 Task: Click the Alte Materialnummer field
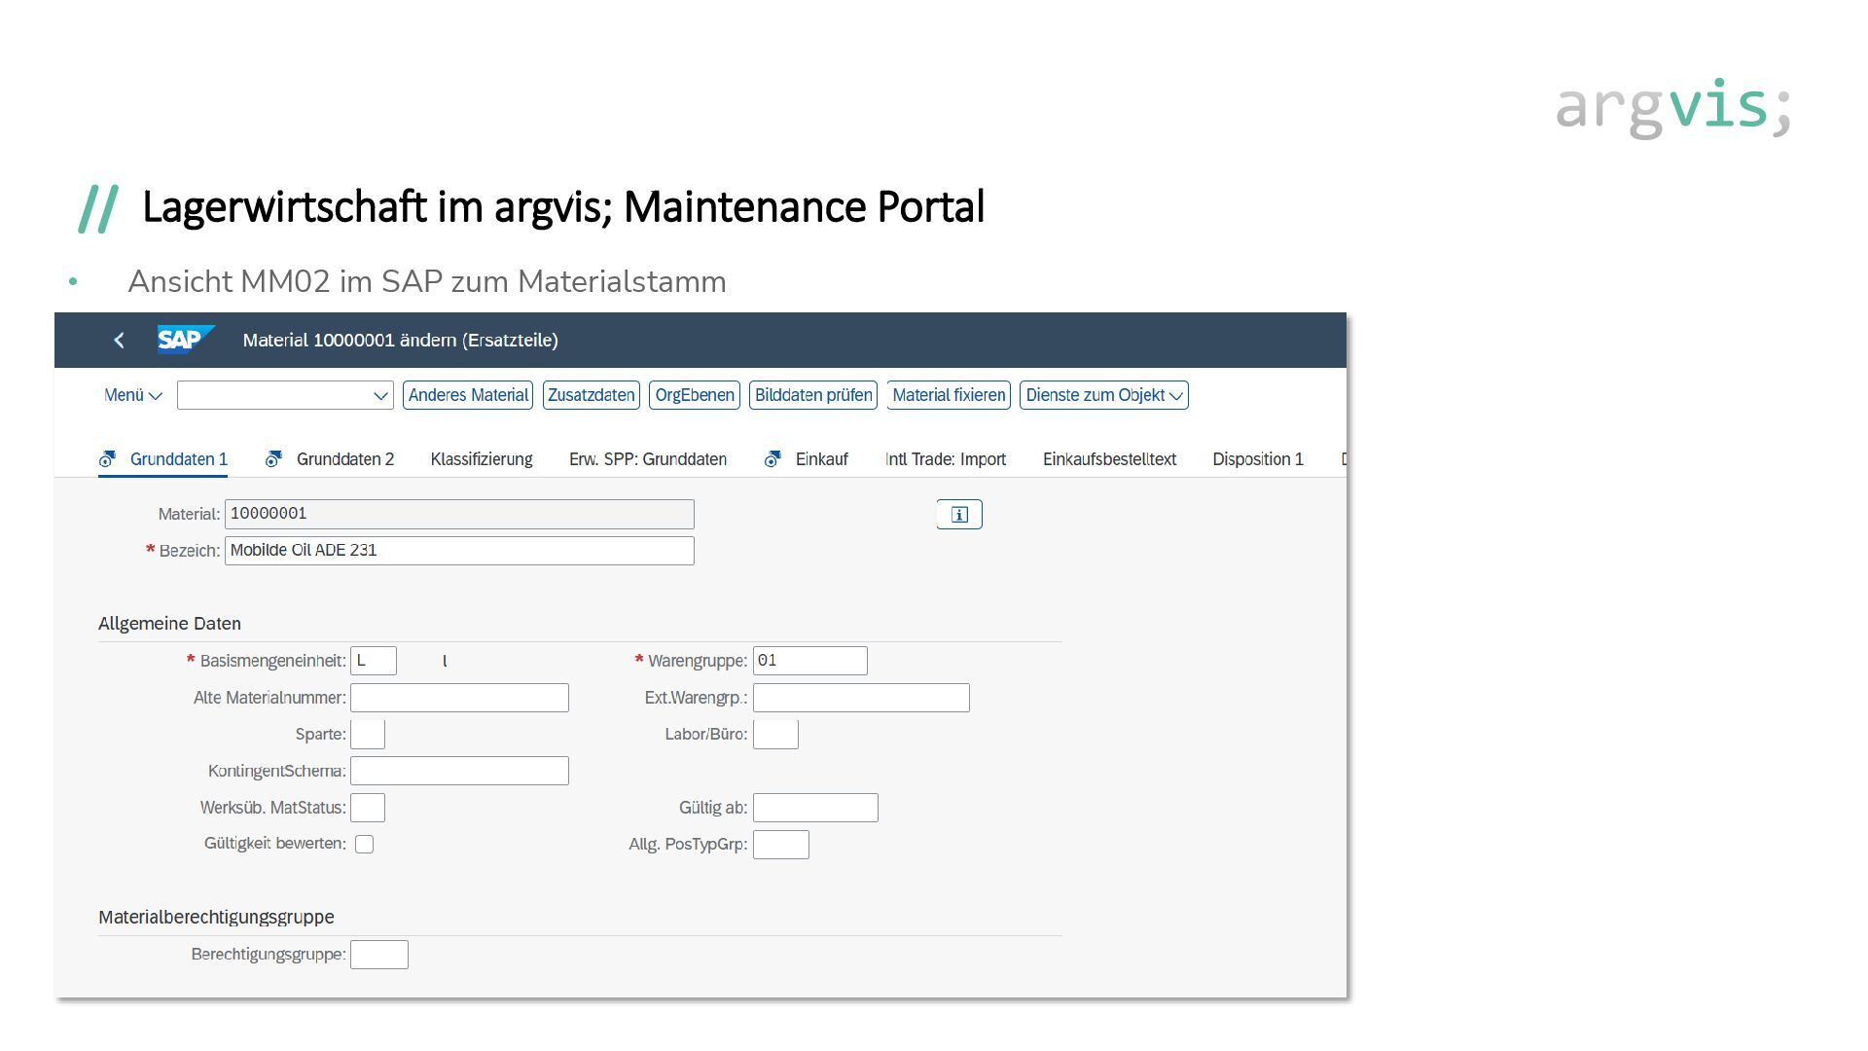459,698
